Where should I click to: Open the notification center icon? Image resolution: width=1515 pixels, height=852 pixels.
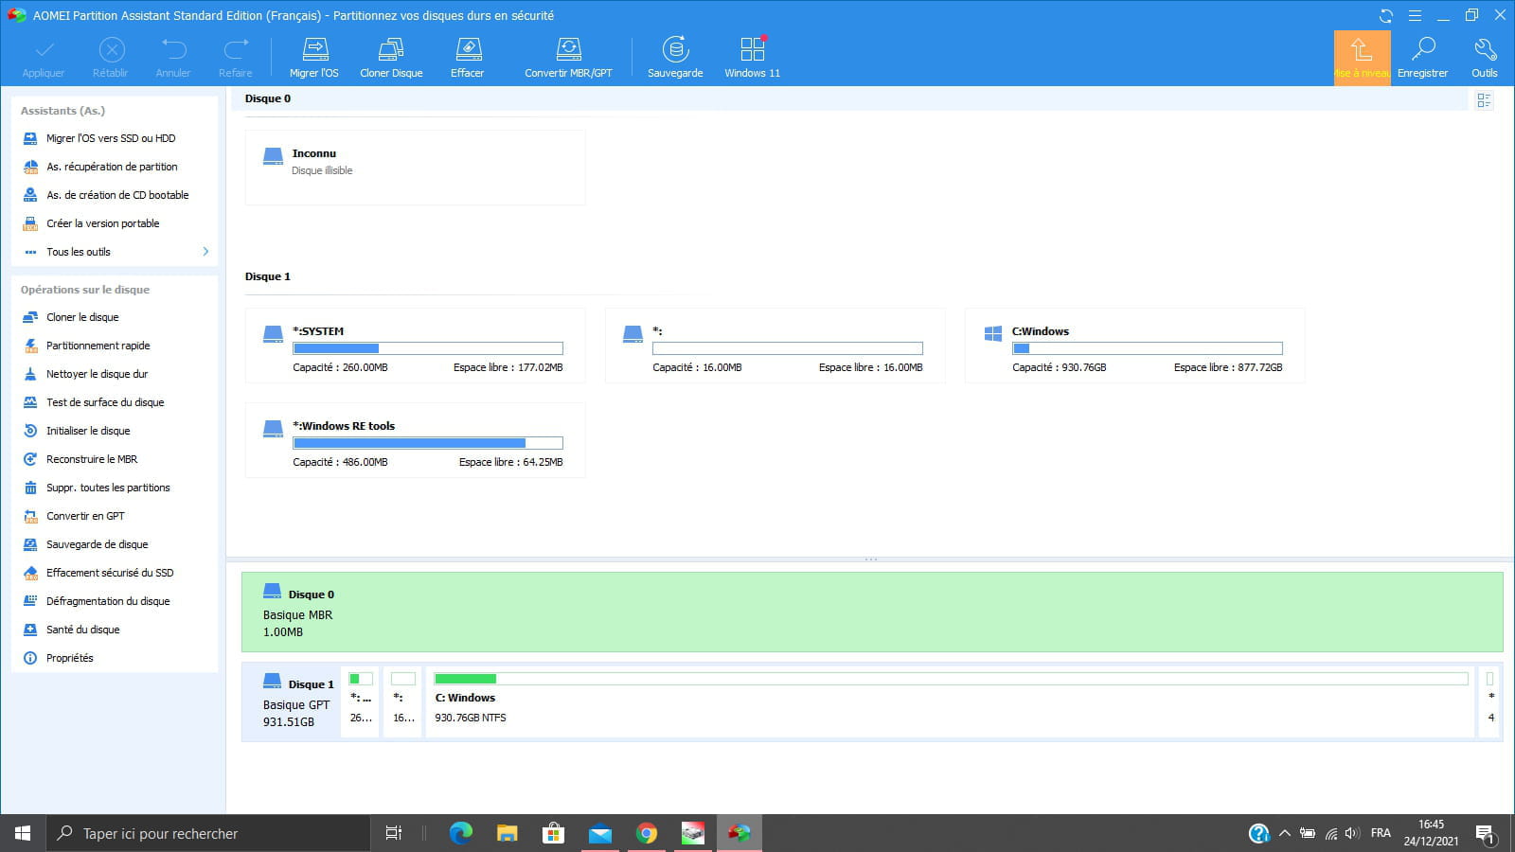tap(1485, 834)
